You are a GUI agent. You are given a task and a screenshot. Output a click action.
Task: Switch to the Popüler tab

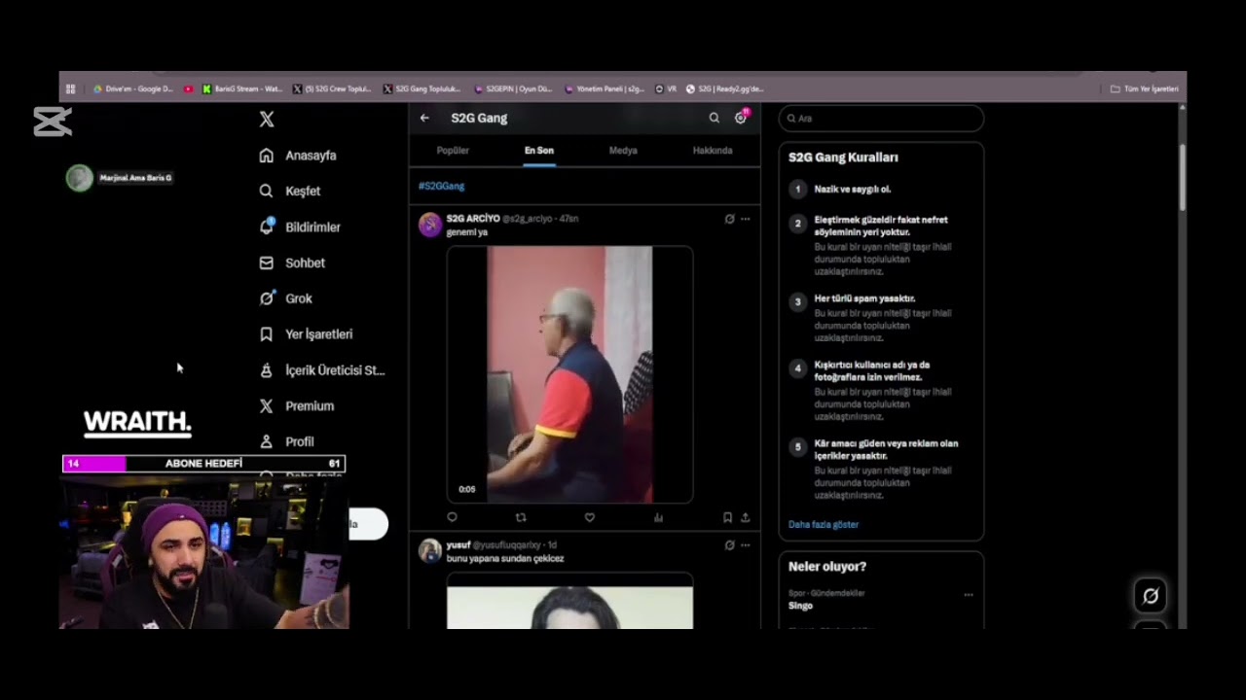click(453, 151)
